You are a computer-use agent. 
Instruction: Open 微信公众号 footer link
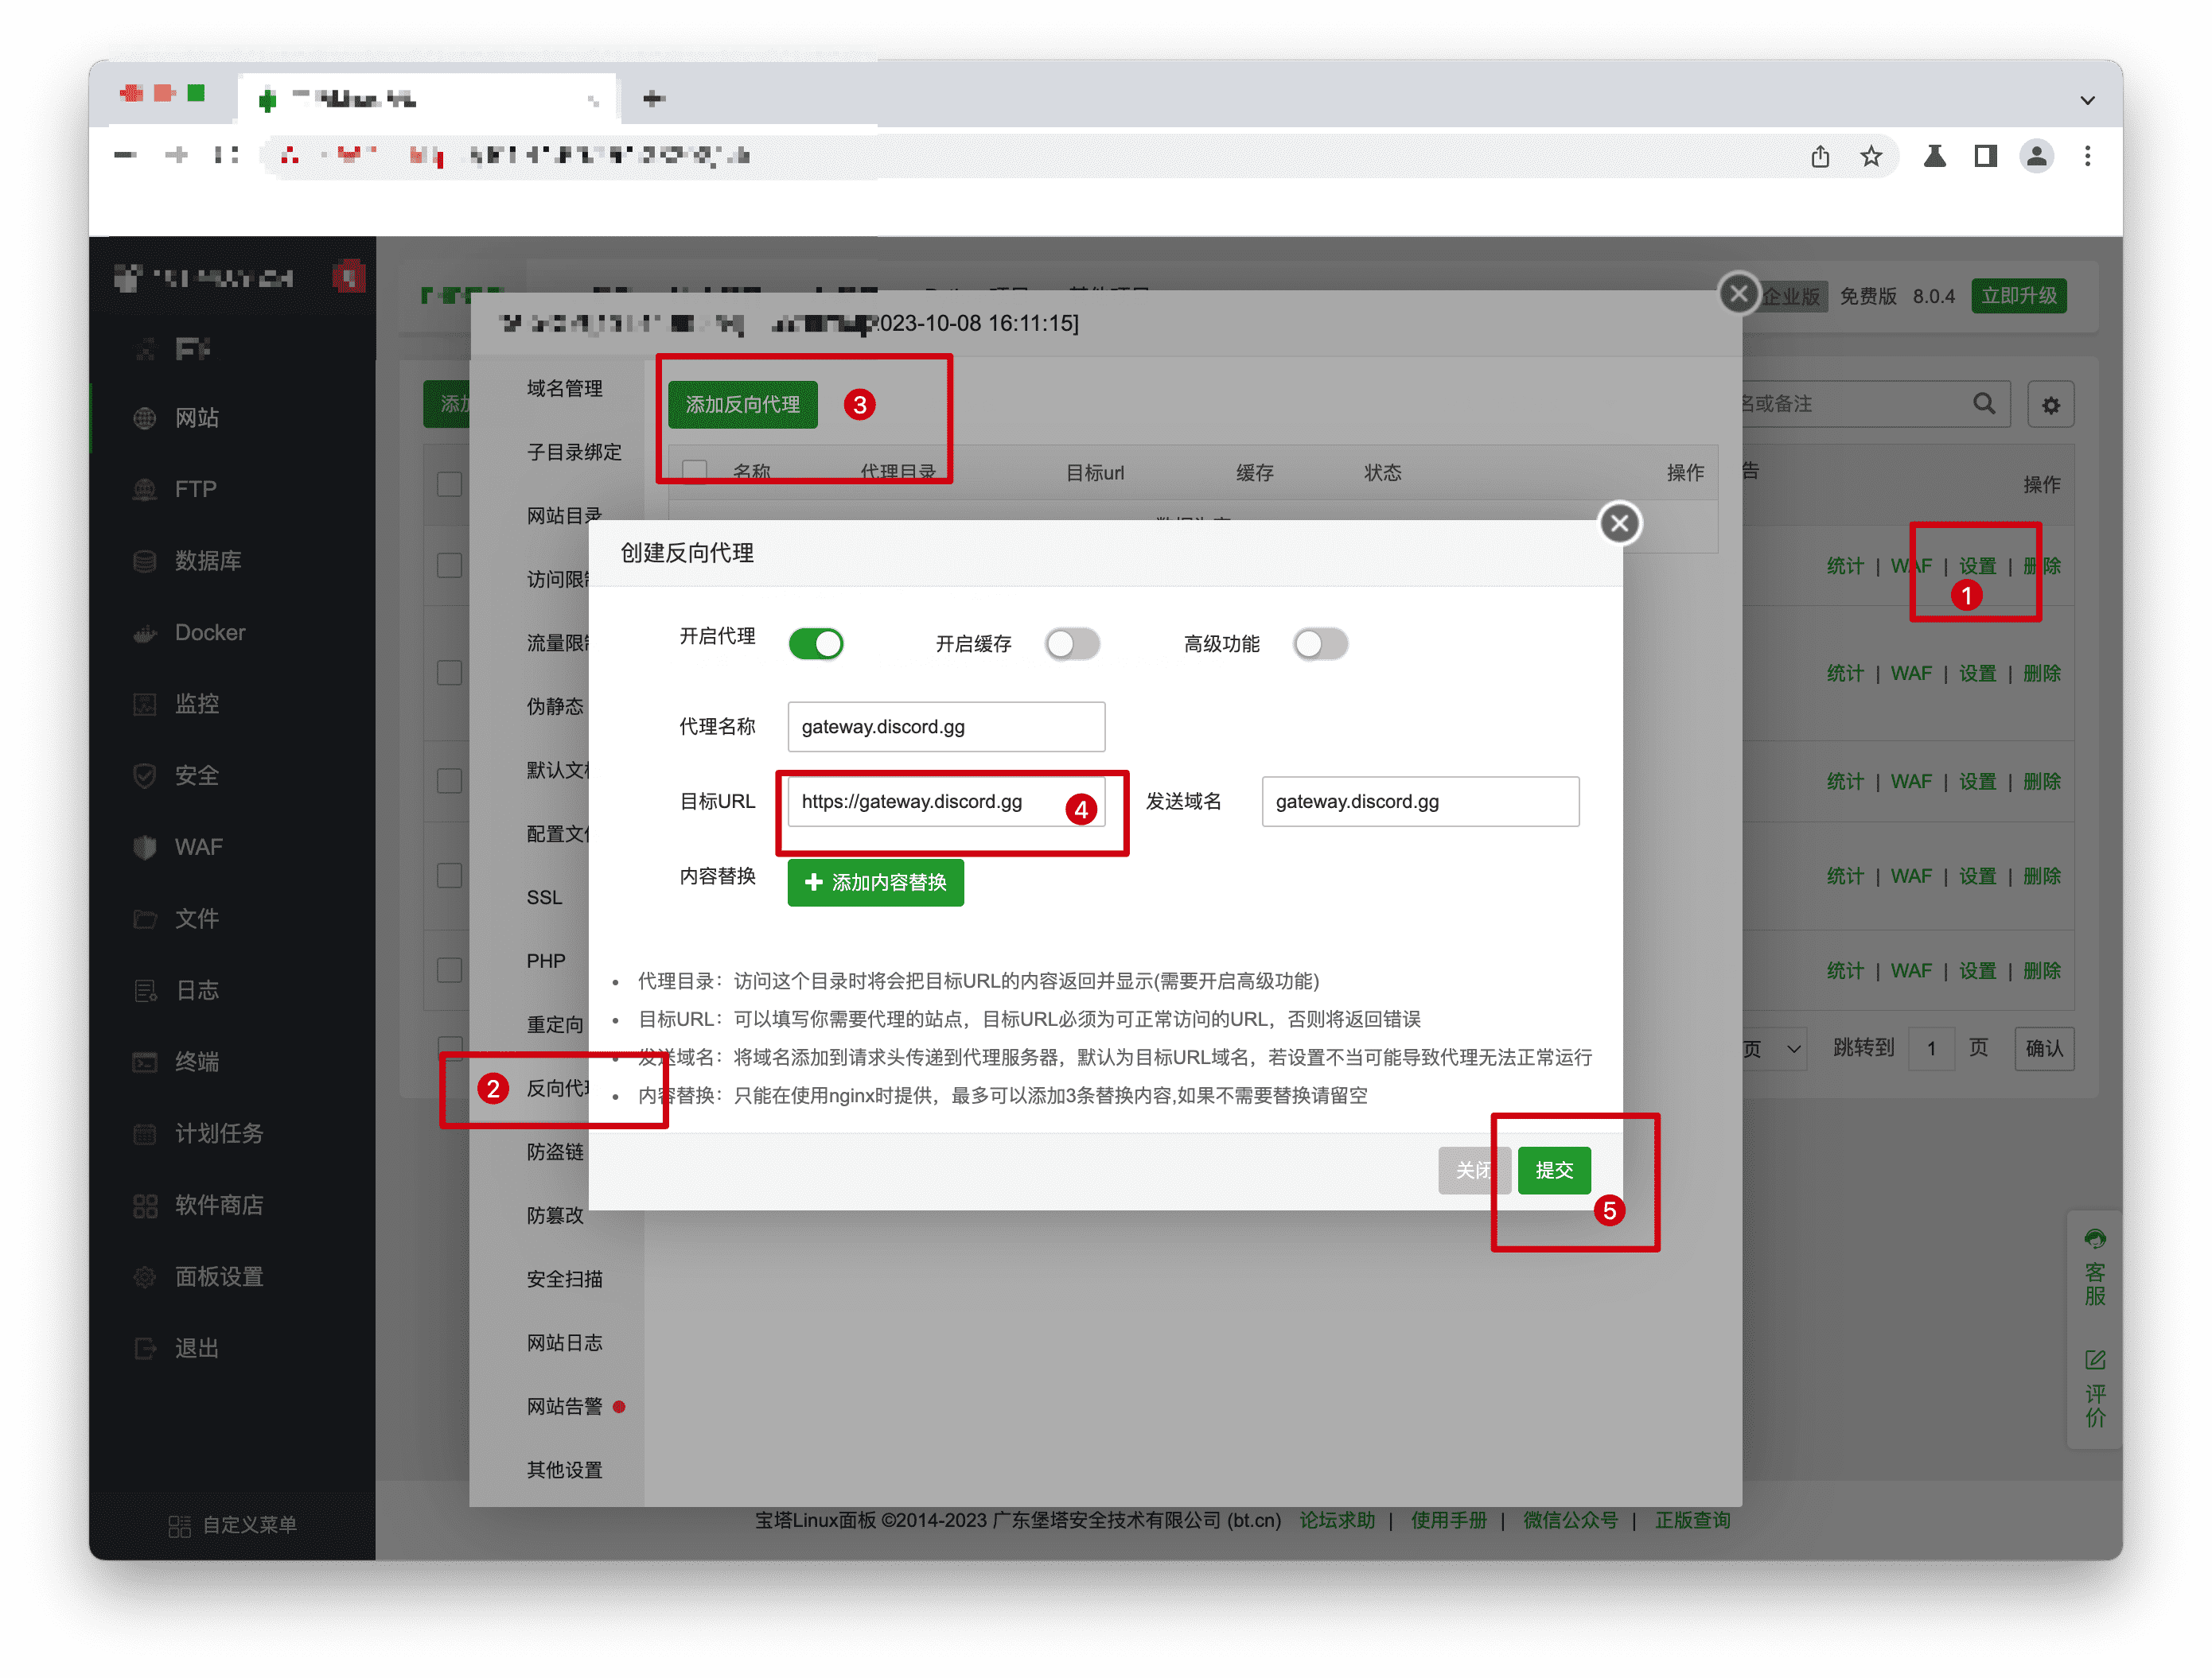point(1571,1520)
